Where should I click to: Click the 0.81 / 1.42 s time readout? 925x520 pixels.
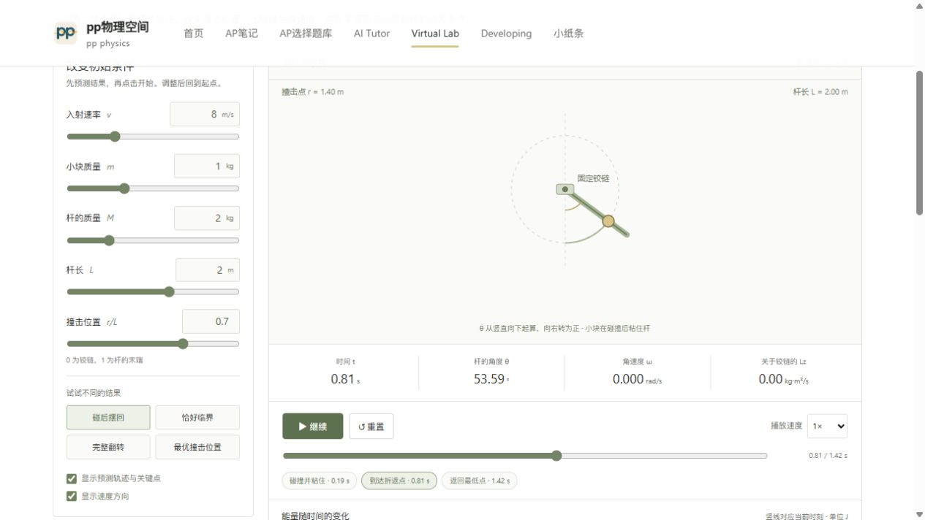828,456
